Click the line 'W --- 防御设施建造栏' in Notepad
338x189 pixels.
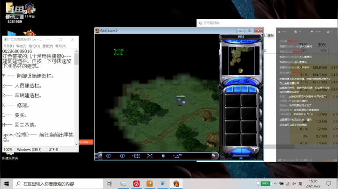28,76
